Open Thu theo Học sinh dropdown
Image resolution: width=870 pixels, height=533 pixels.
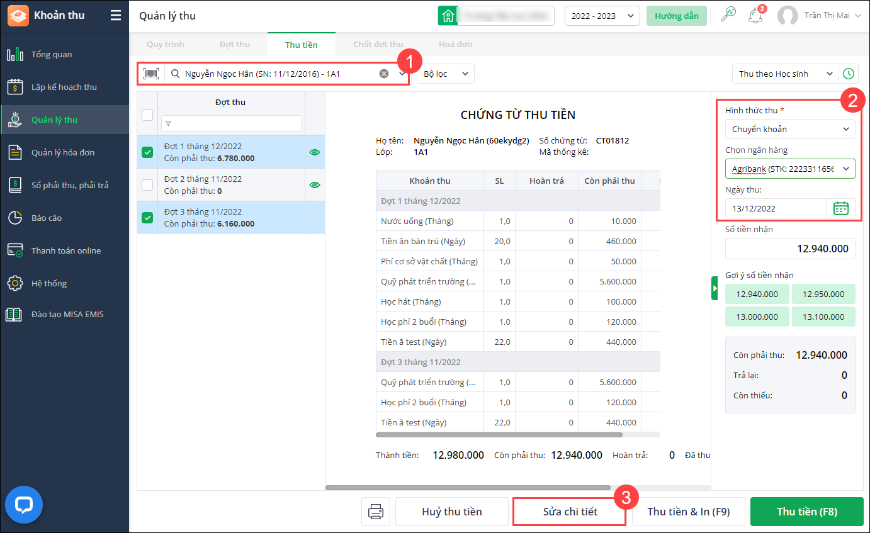point(786,74)
